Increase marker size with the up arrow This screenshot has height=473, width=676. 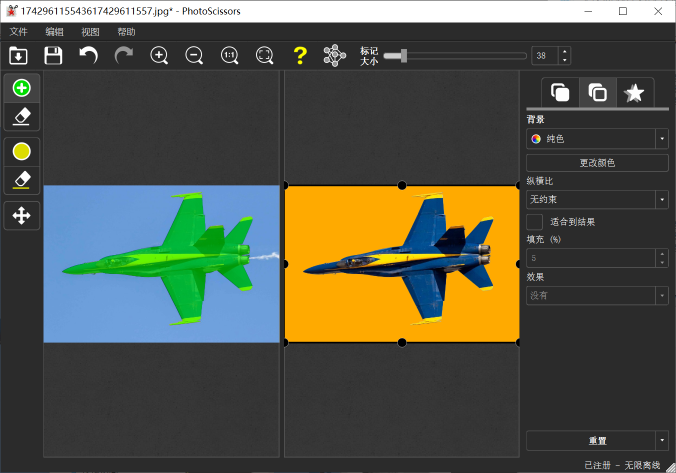coord(564,51)
